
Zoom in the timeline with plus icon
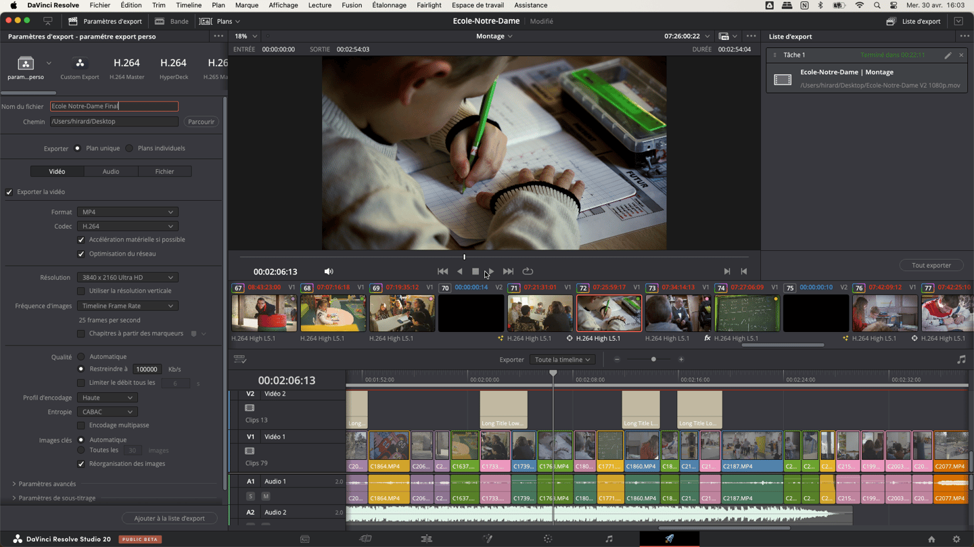click(x=681, y=360)
